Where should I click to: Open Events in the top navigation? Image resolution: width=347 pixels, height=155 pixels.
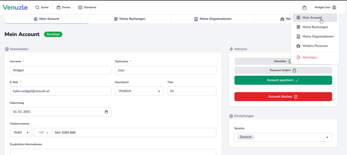coord(63,8)
